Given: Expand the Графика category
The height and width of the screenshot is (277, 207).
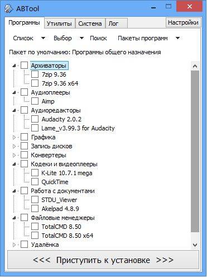Looking at the screenshot, I should 14,137.
